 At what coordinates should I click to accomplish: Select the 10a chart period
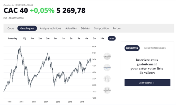[102, 39]
